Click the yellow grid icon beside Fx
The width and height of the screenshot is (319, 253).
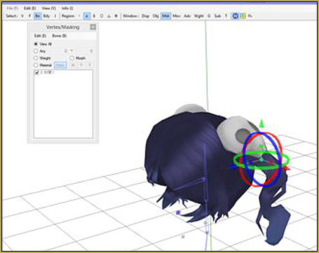pyautogui.click(x=243, y=16)
